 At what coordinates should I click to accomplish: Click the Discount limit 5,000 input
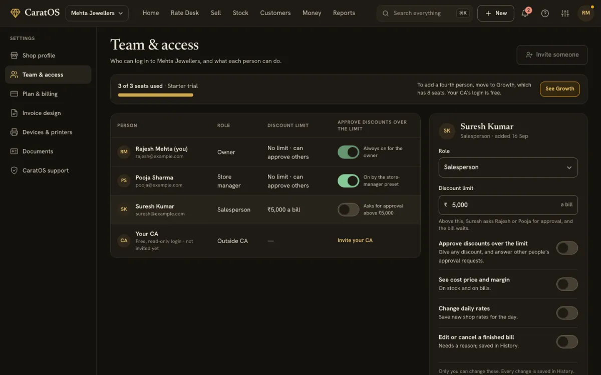click(508, 205)
